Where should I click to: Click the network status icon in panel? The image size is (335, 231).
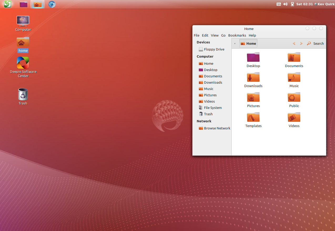pos(292,4)
